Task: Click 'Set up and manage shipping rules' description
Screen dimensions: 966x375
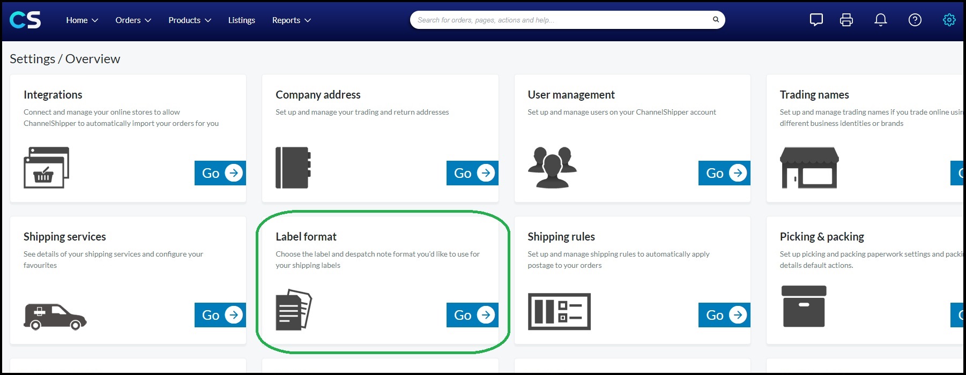Action: pyautogui.click(x=619, y=260)
